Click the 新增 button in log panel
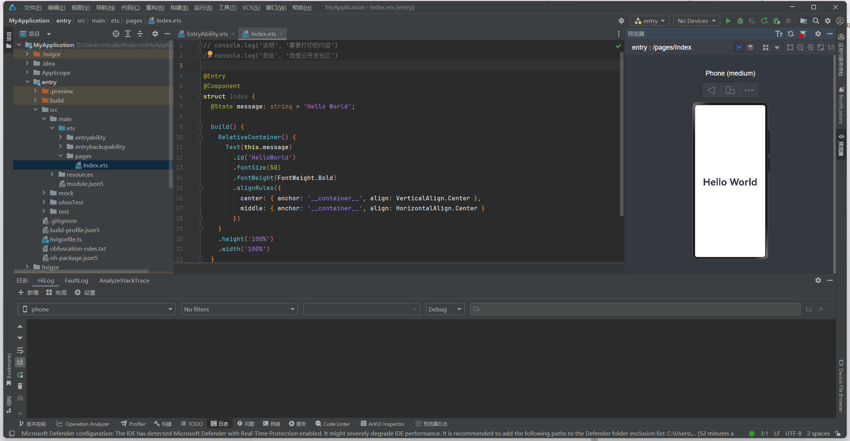 [28, 293]
